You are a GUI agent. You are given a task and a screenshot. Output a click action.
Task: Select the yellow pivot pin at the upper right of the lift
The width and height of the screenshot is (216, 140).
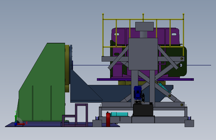click(182, 59)
